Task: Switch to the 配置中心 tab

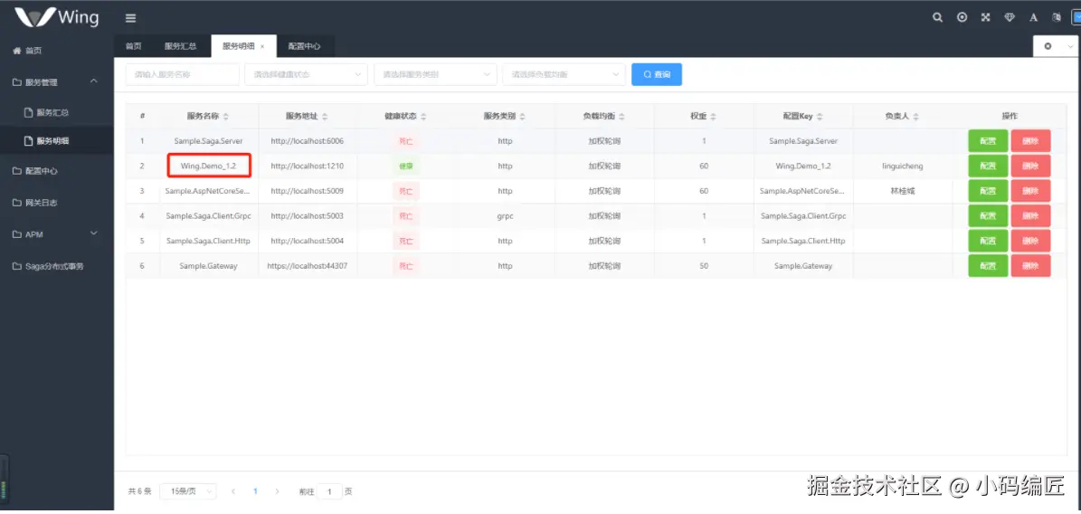Action: coord(304,46)
